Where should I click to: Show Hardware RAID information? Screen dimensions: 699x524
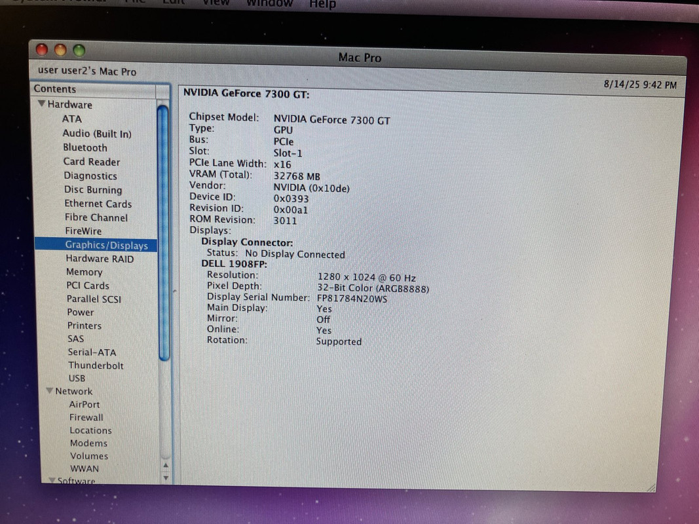tap(100, 259)
